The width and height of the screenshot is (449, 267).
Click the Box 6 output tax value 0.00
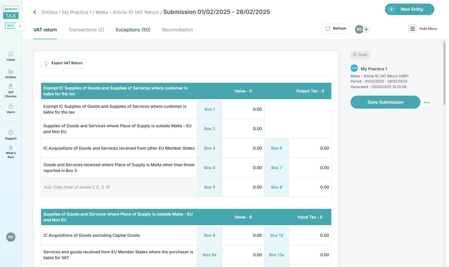click(x=325, y=148)
